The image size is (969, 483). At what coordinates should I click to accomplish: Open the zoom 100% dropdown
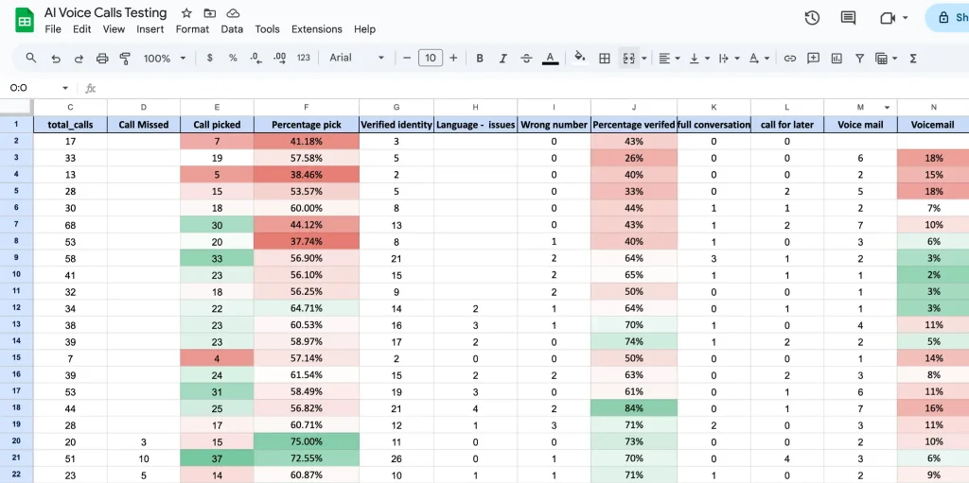pyautogui.click(x=164, y=59)
